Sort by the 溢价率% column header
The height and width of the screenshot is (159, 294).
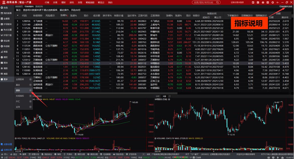[x=132, y=15]
